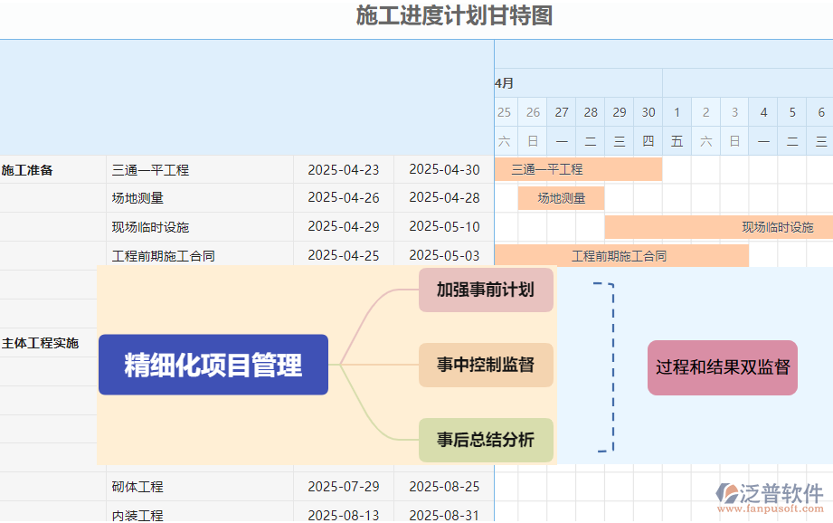Select the 场地测量 Gantt bar
Image resolution: width=833 pixels, height=523 pixels.
[x=561, y=197]
